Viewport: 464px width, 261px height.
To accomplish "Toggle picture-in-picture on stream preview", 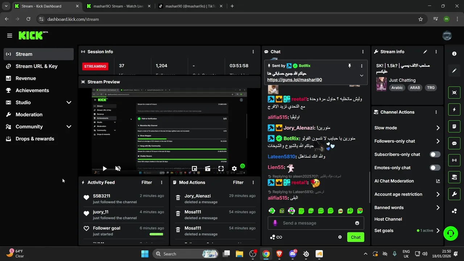I will pyautogui.click(x=194, y=169).
